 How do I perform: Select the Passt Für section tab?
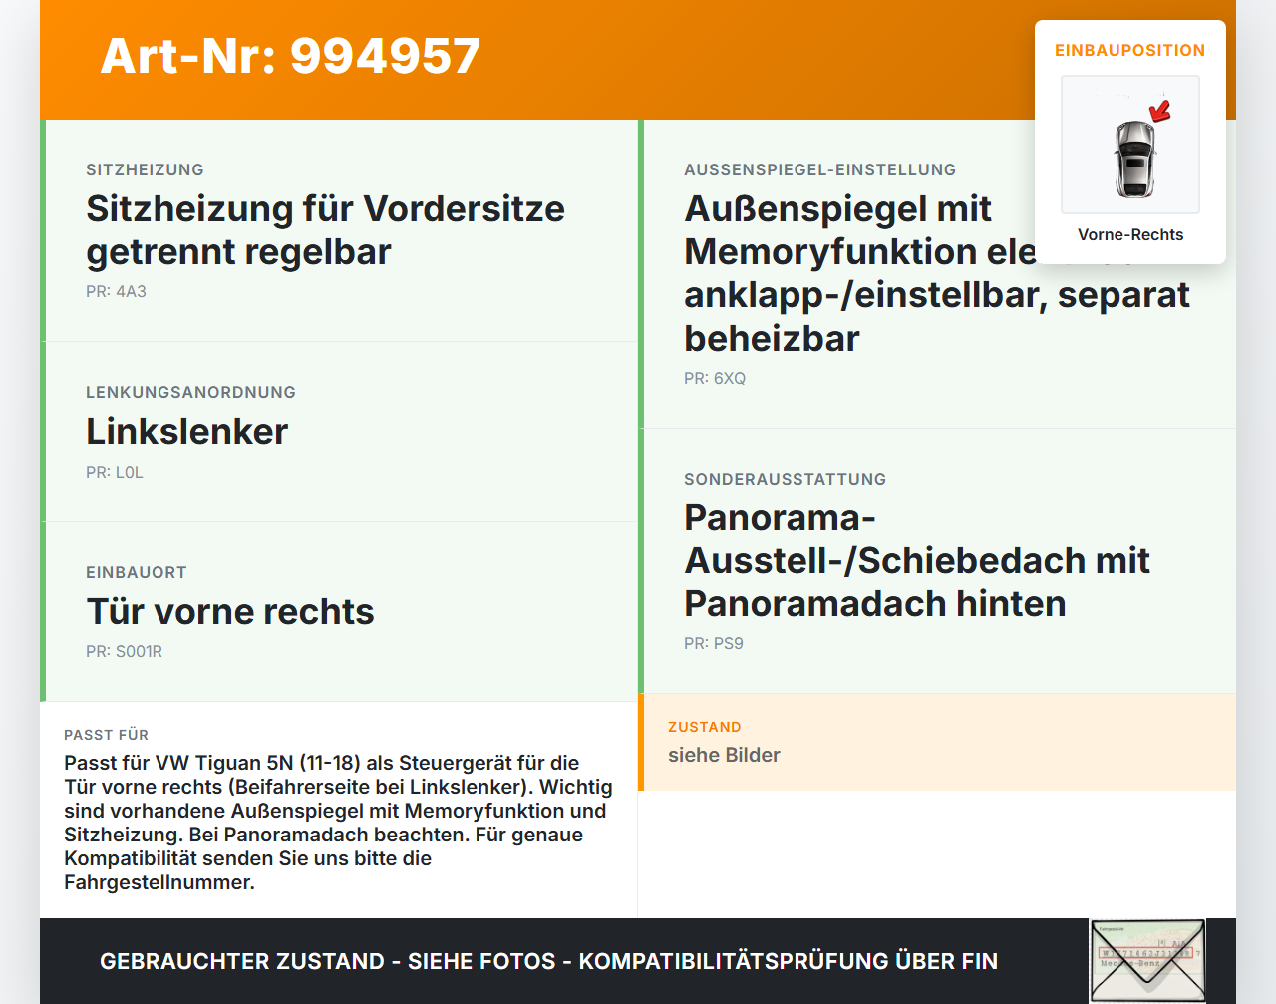(107, 735)
